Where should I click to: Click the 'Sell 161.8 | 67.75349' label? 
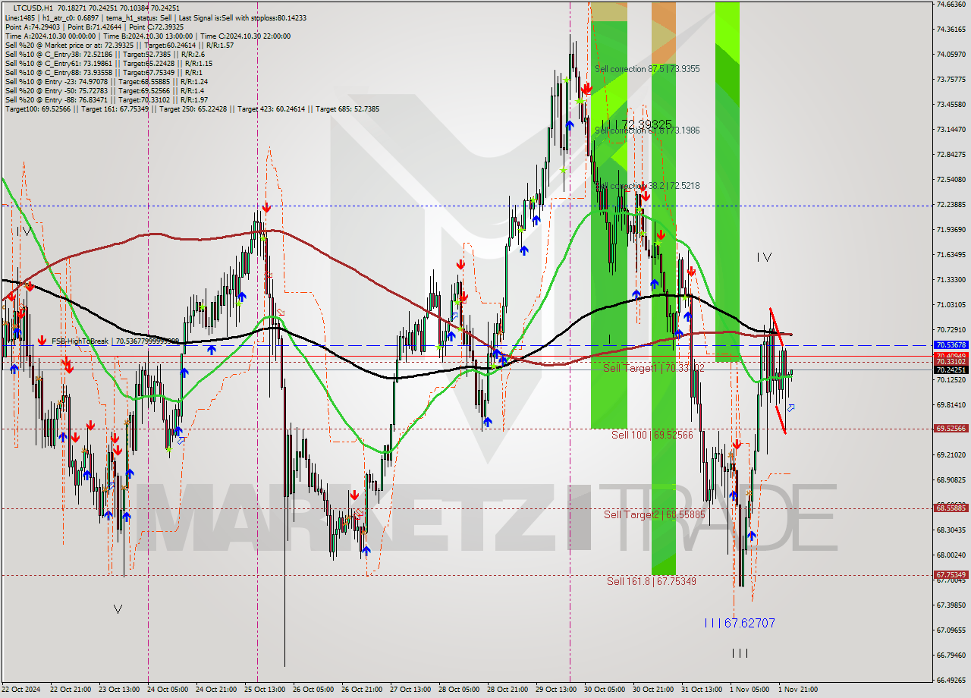[x=652, y=581]
